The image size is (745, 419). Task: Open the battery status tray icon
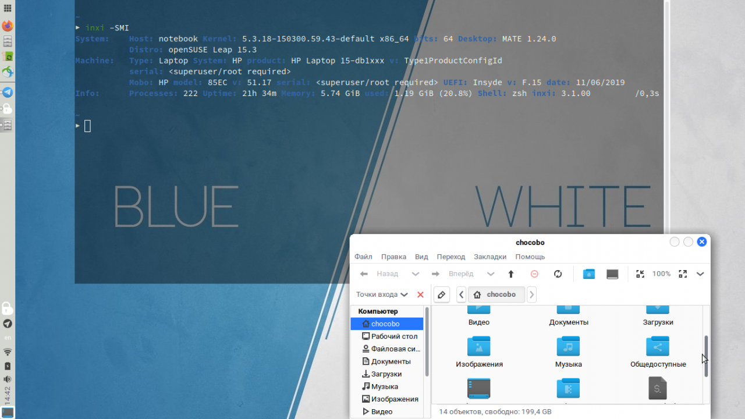point(8,366)
